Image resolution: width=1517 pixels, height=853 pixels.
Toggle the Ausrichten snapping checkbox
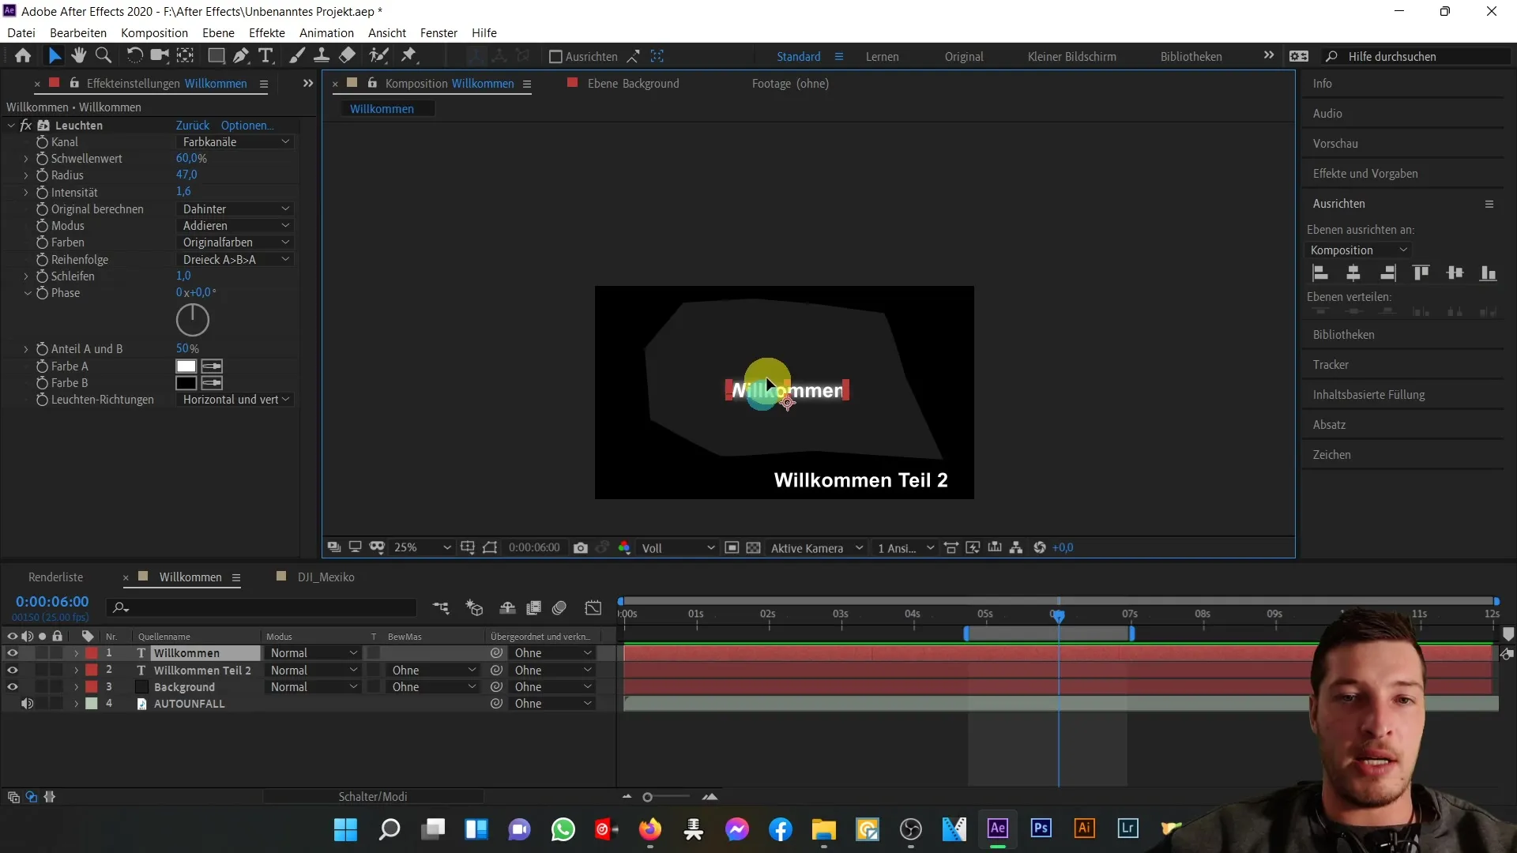[x=555, y=57]
